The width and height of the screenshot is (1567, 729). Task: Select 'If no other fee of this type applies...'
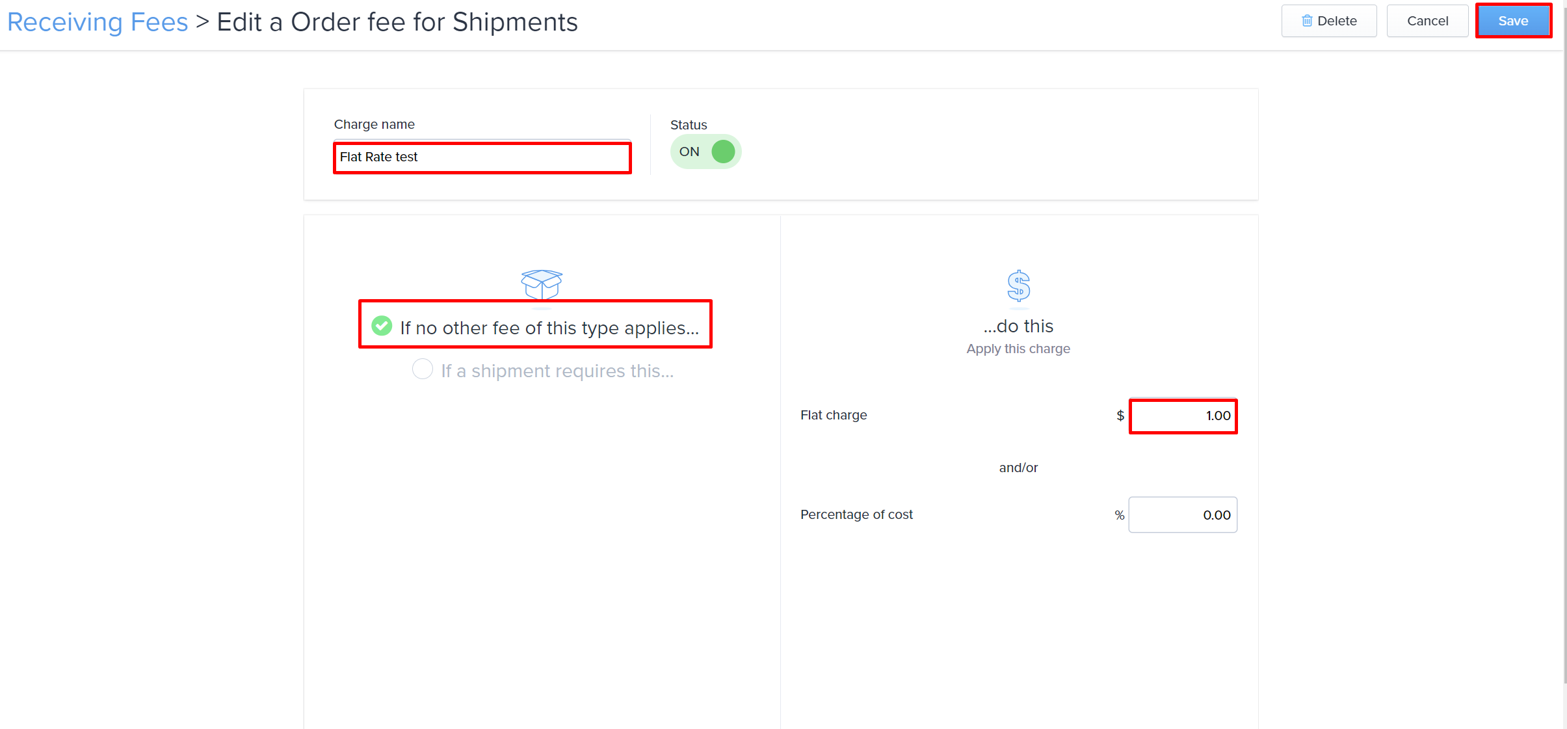click(x=535, y=325)
